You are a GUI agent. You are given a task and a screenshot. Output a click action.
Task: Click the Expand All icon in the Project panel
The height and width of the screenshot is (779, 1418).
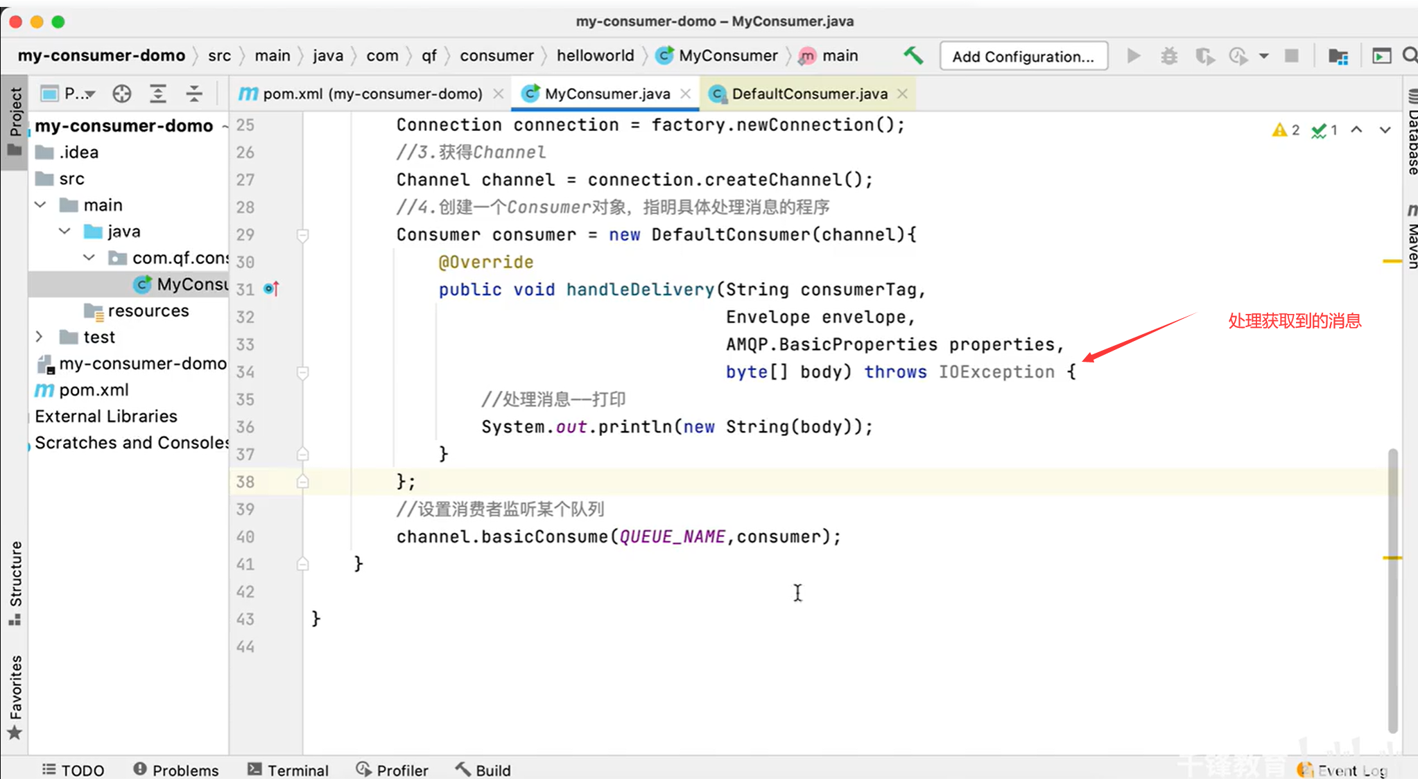(x=158, y=94)
